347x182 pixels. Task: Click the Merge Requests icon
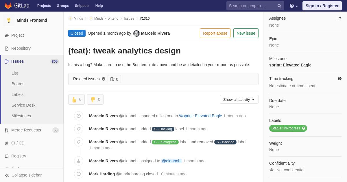click(7, 130)
